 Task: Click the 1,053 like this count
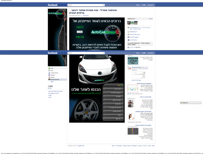[x=50, y=86]
